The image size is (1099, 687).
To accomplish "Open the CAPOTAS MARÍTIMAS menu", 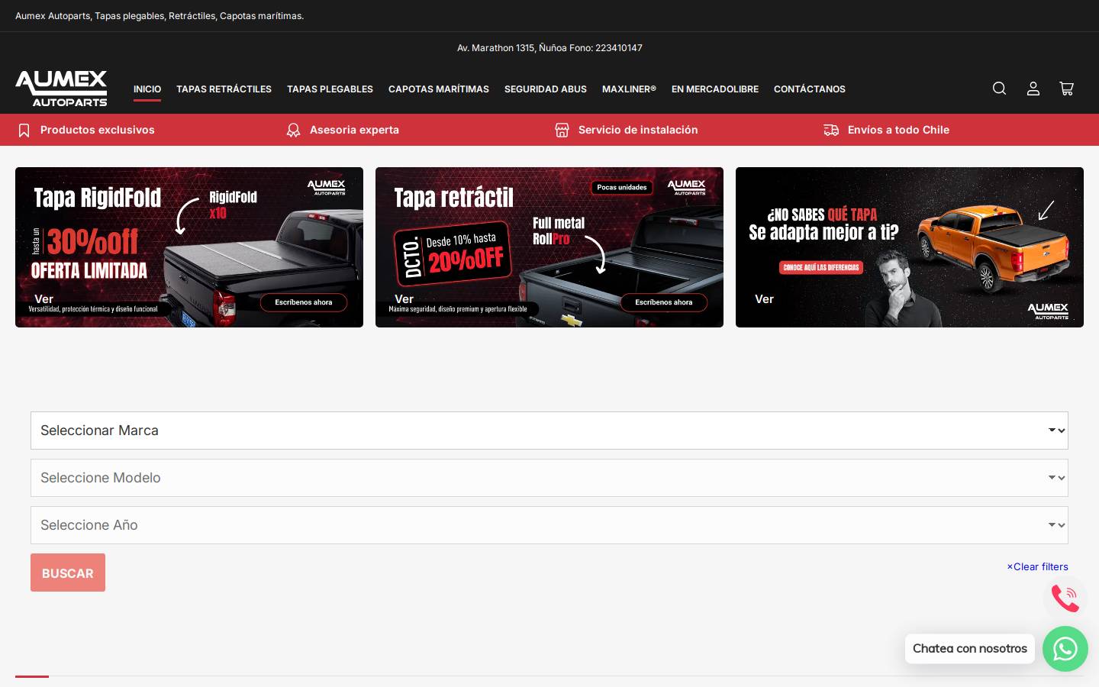I will click(x=439, y=89).
